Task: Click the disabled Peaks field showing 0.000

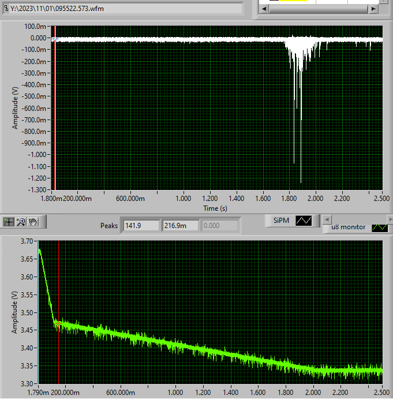Action: [x=219, y=226]
